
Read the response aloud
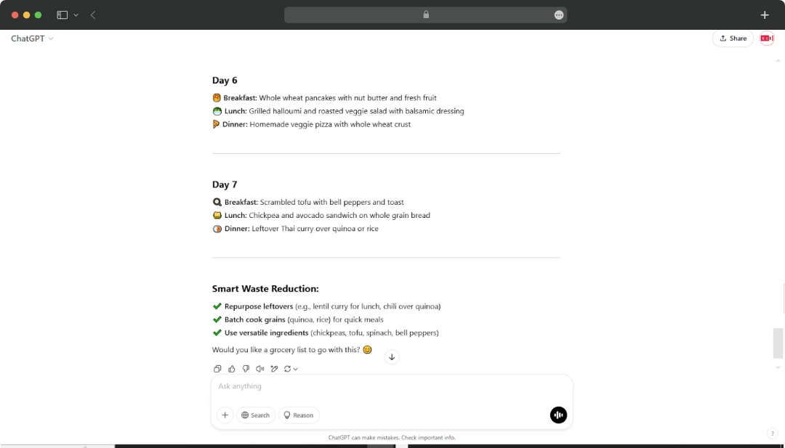259,368
